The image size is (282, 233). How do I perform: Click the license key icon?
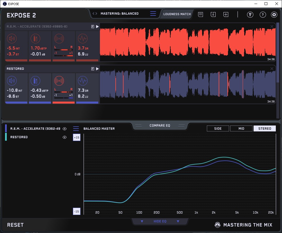click(250, 15)
